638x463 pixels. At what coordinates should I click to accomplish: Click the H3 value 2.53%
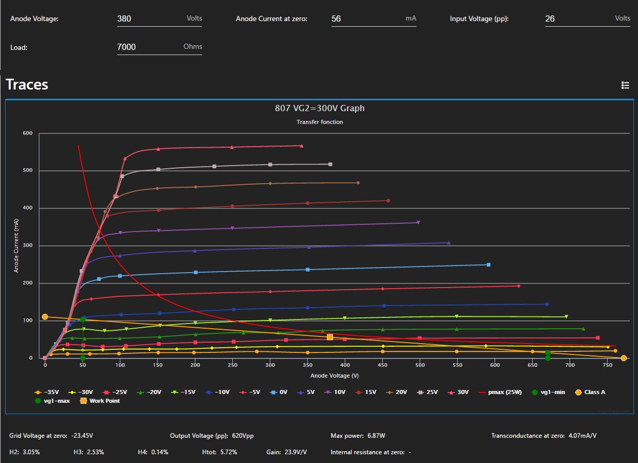click(95, 452)
